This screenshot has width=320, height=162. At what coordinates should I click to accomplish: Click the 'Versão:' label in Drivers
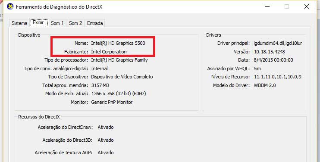242,52
